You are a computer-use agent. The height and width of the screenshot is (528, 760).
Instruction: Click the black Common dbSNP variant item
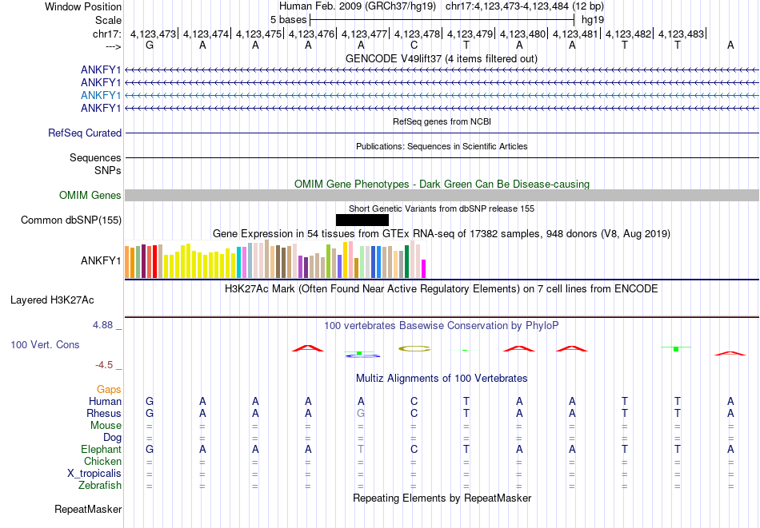(x=362, y=220)
